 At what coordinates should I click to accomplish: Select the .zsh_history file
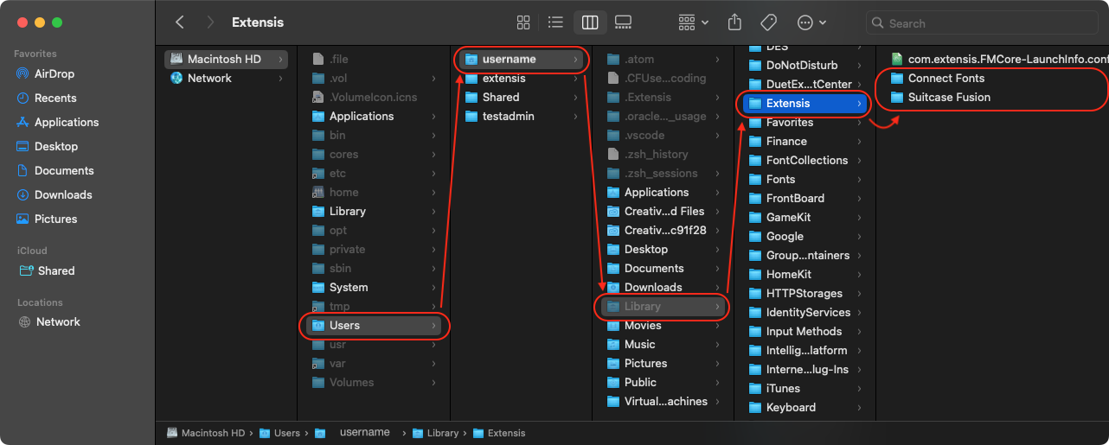click(x=663, y=154)
